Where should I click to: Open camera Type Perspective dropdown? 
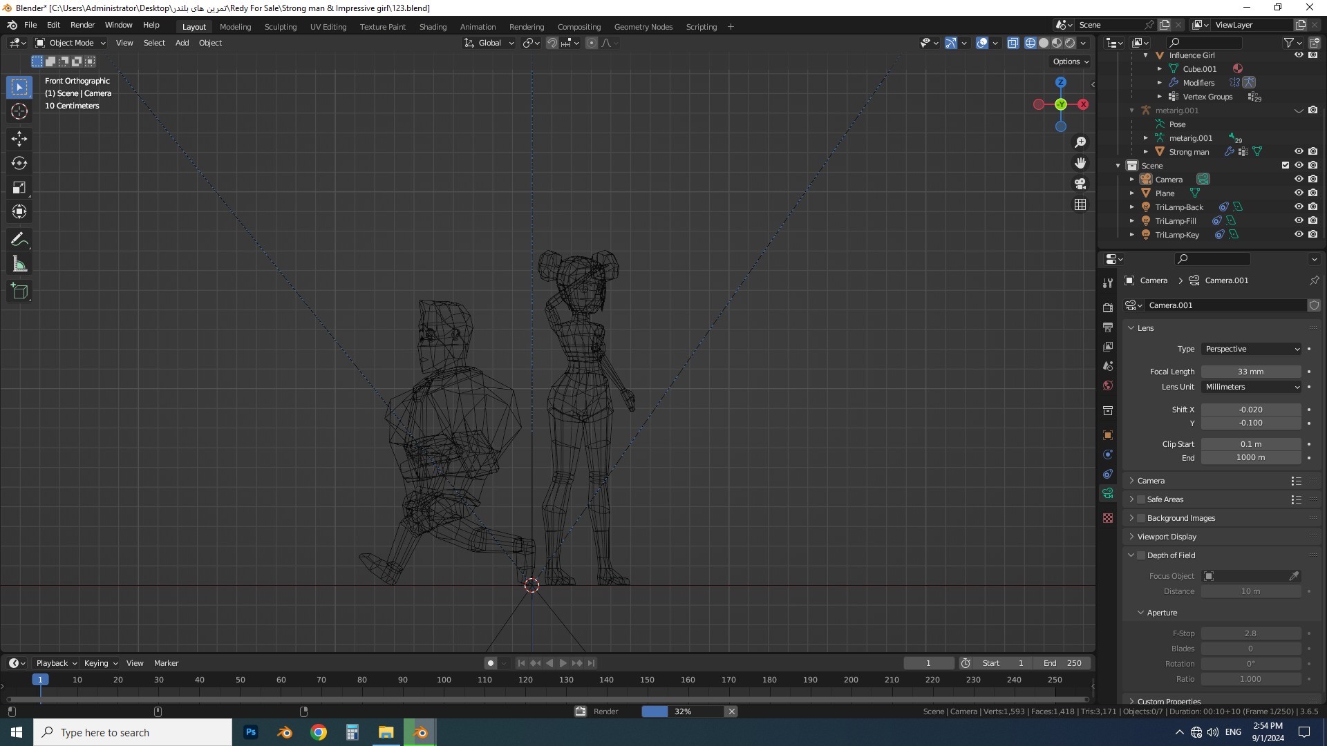[1251, 349]
